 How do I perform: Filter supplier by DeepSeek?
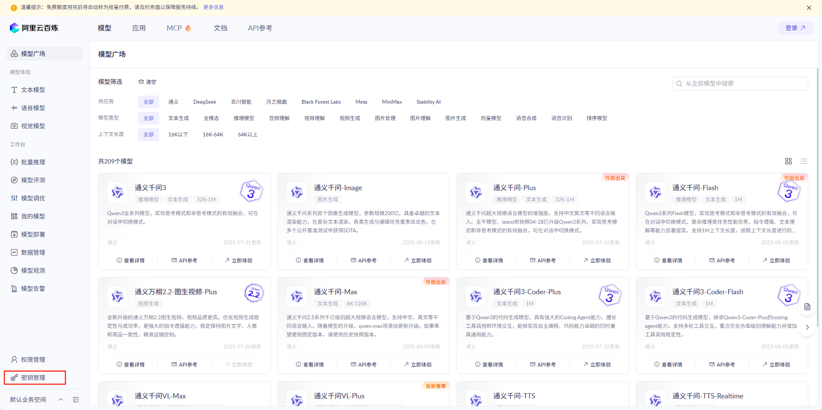pyautogui.click(x=205, y=102)
